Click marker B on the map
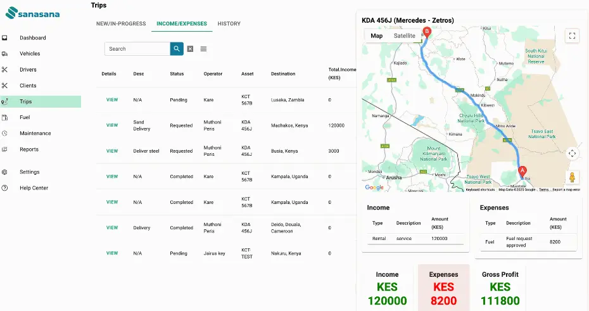This screenshot has height=311, width=589. click(426, 32)
